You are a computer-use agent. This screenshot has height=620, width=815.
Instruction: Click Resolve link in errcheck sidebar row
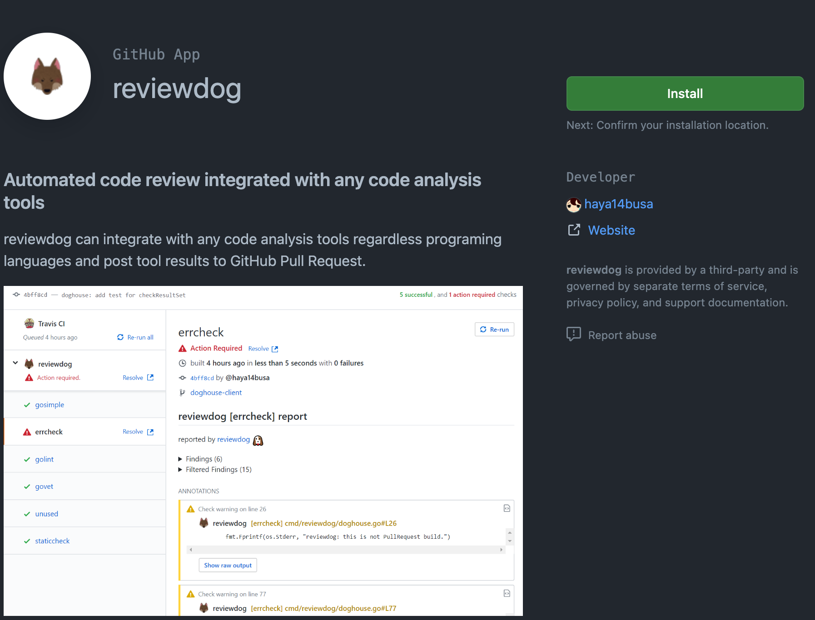pyautogui.click(x=133, y=432)
